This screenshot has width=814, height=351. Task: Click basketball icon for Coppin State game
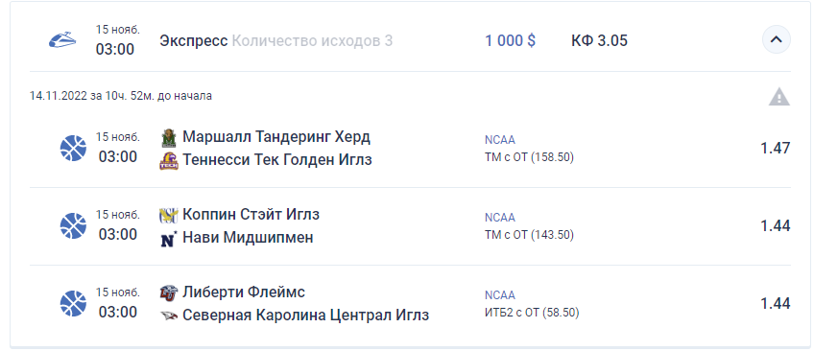(73, 226)
